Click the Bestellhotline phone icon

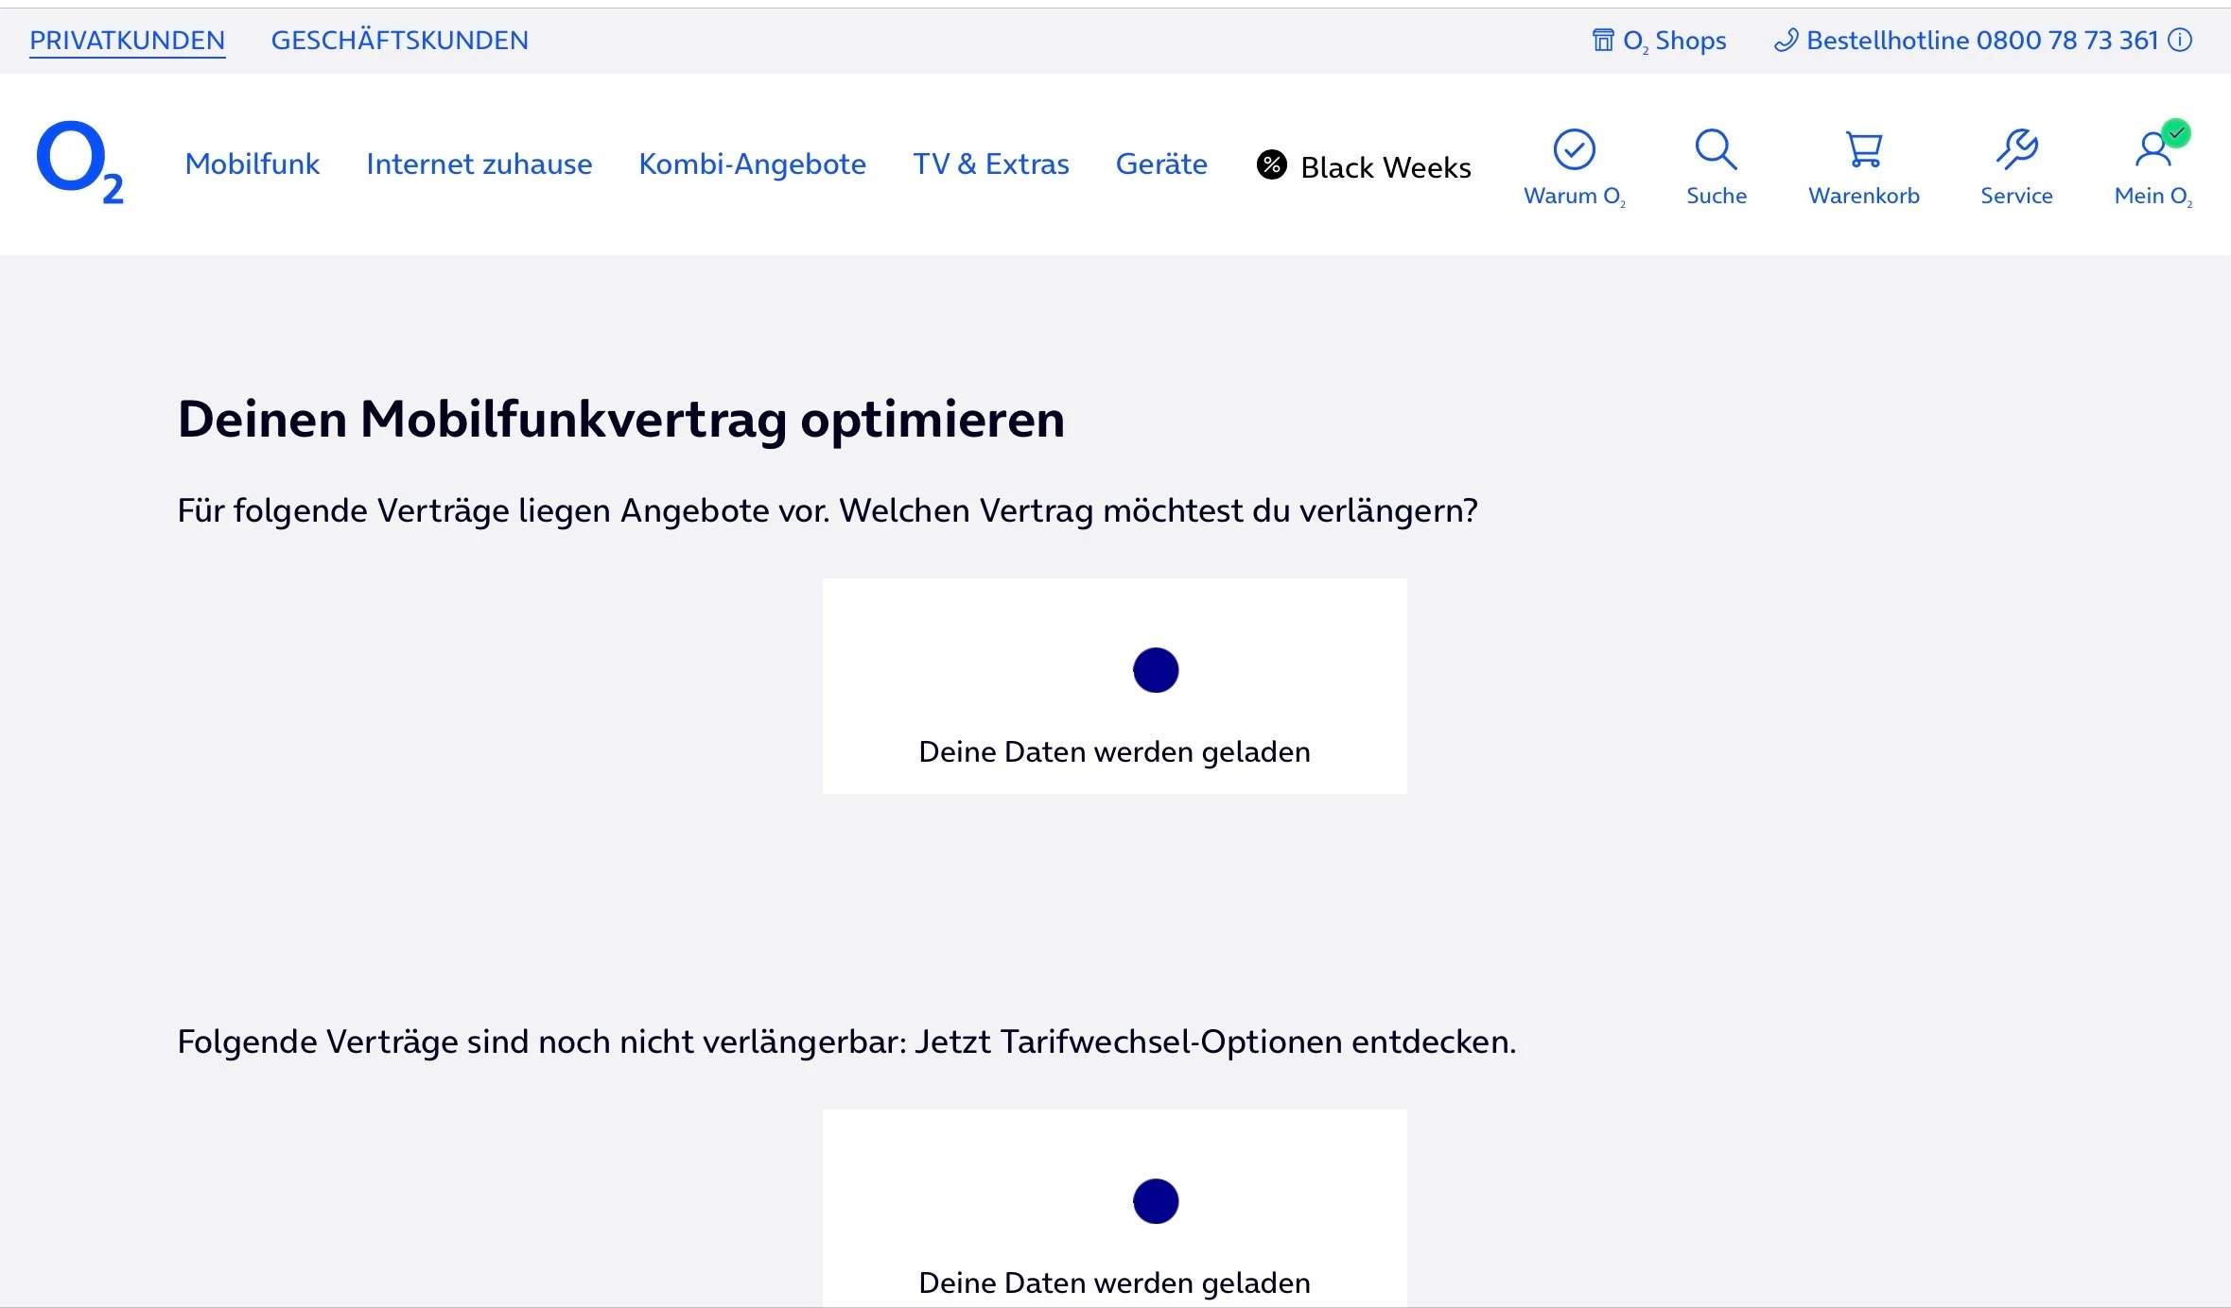[1785, 41]
